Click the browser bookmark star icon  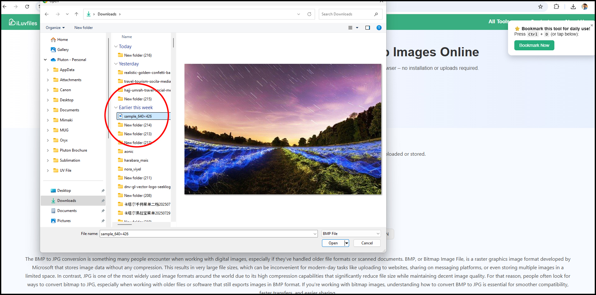[x=540, y=7]
